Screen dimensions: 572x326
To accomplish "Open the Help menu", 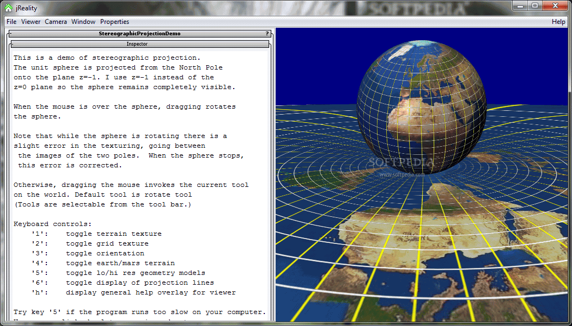I will pyautogui.click(x=558, y=22).
